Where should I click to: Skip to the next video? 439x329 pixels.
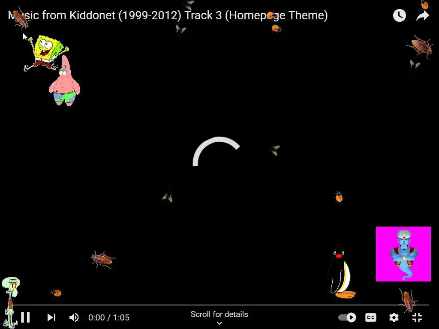[x=51, y=317]
